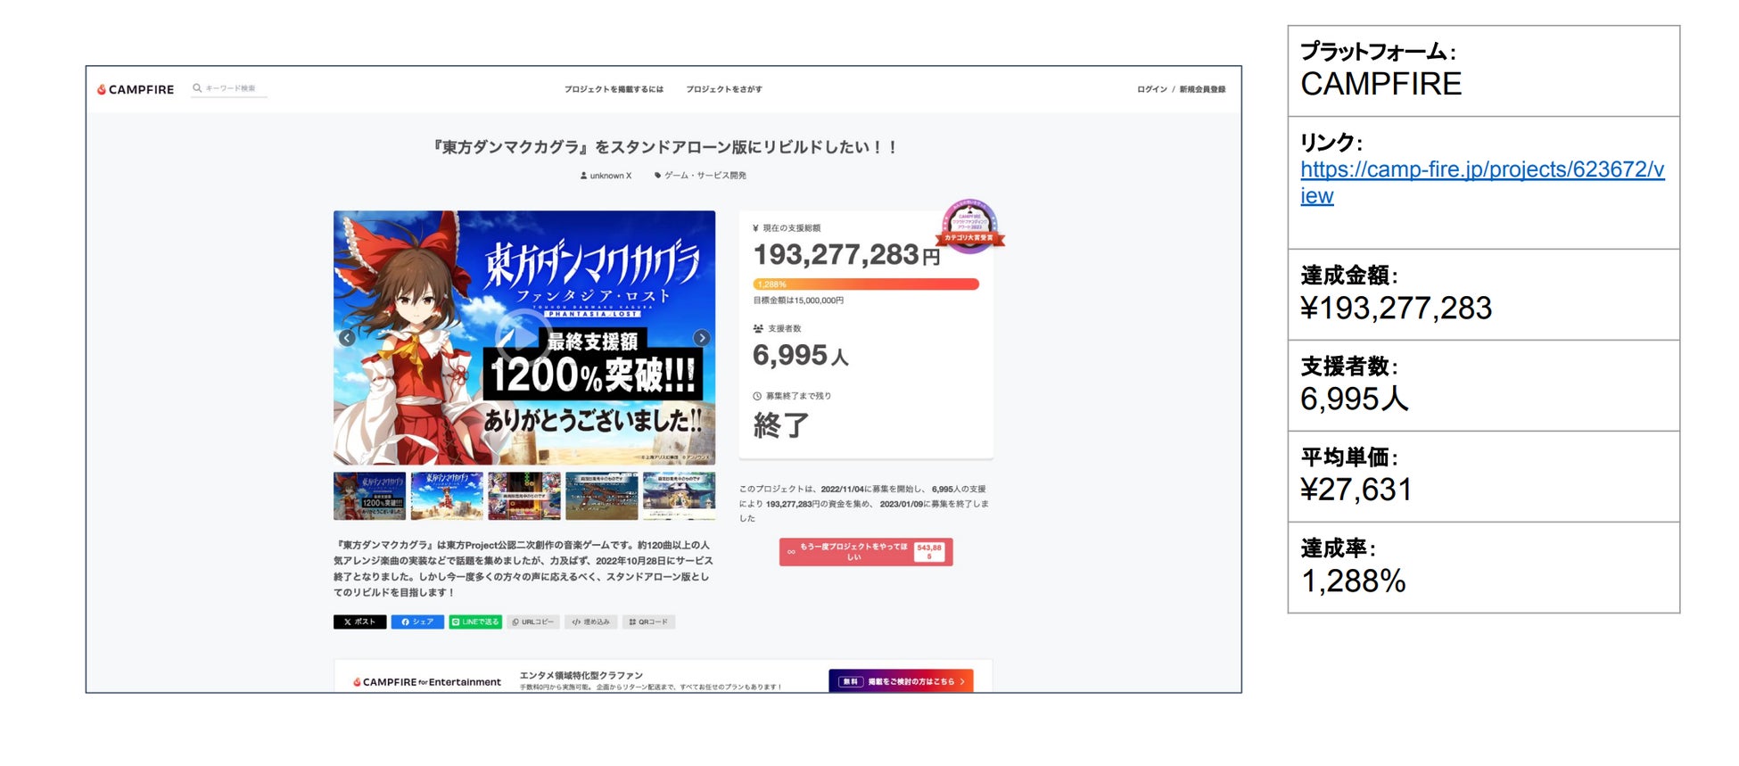
Task: Click the CAMPFIRE for Entertainment banner logo
Action: pos(427,682)
